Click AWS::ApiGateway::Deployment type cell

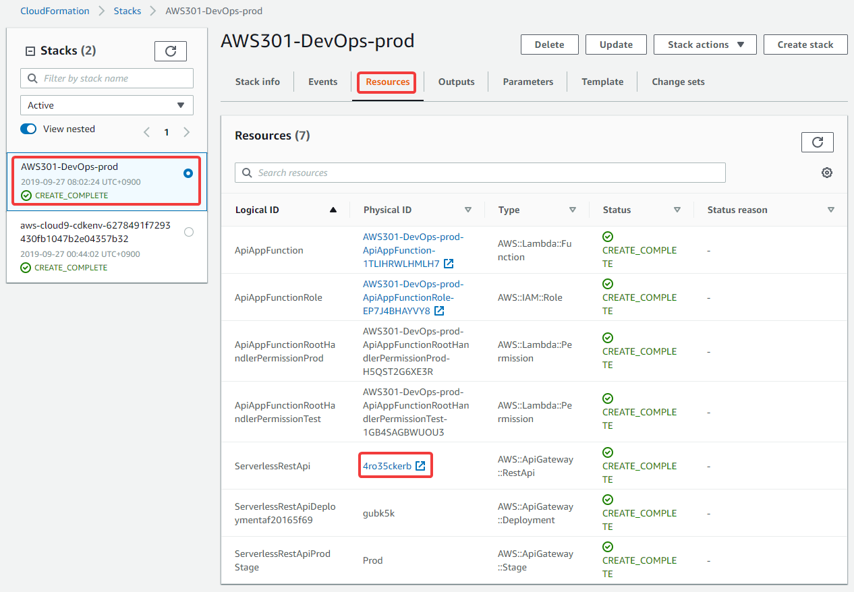coord(536,513)
